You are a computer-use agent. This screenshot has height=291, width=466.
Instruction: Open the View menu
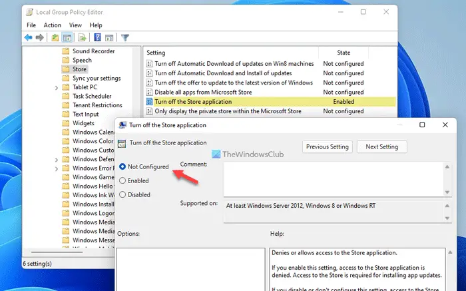tap(75, 25)
